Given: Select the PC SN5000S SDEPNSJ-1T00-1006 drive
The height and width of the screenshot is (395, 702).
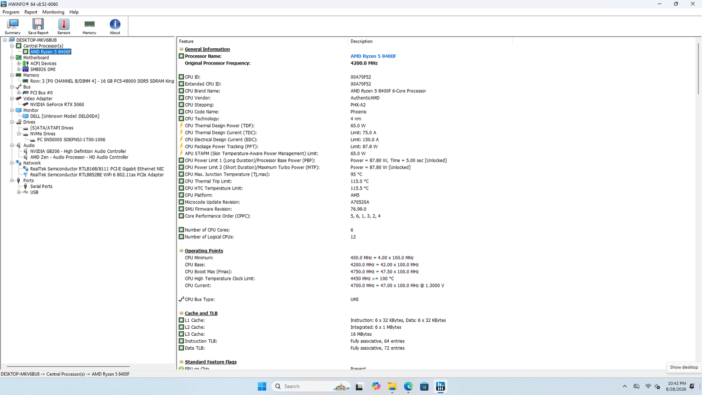Looking at the screenshot, I should (x=71, y=140).
